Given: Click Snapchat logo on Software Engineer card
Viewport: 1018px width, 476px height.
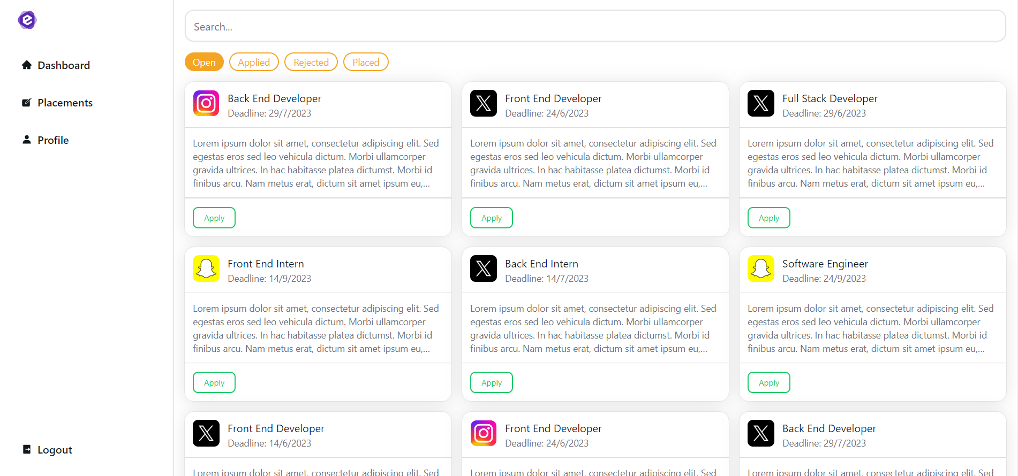Looking at the screenshot, I should [x=761, y=268].
